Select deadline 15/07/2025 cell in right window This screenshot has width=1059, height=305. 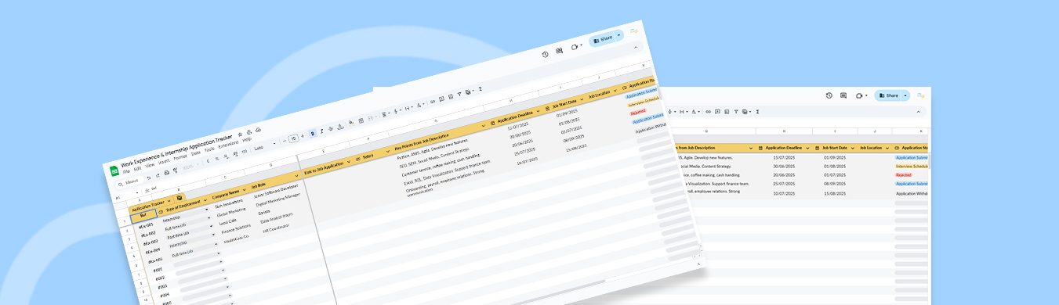(784, 157)
